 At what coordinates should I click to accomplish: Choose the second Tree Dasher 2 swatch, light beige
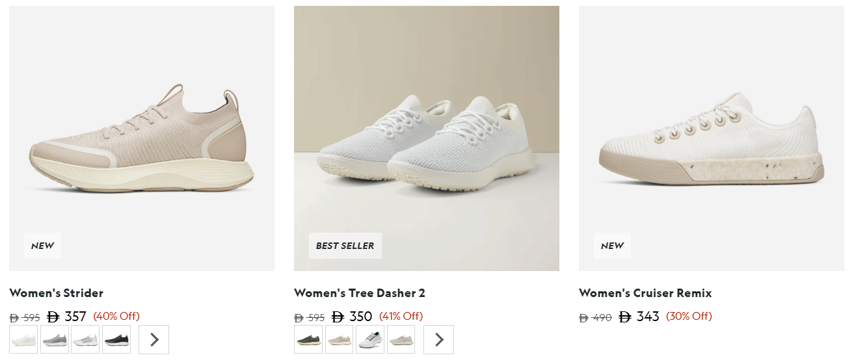340,339
